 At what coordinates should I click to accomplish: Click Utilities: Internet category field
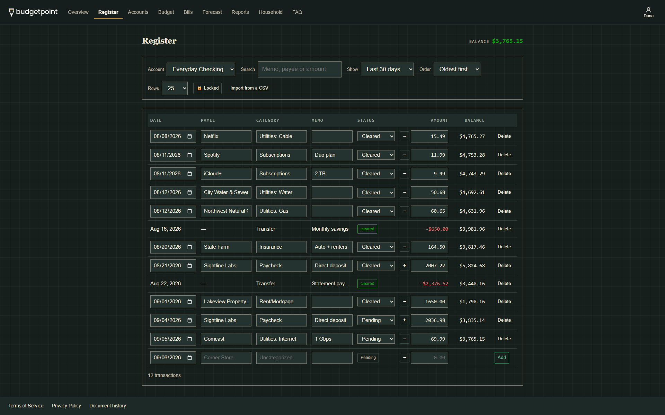click(x=282, y=339)
